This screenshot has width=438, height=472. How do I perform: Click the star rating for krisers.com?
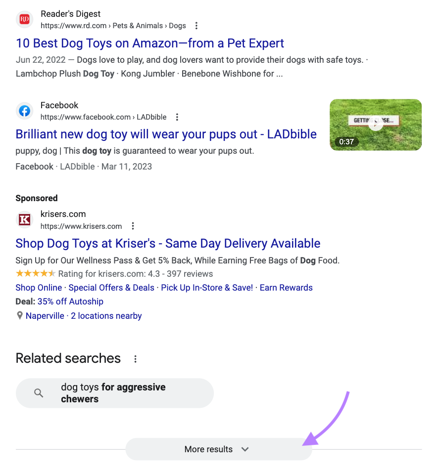click(x=36, y=273)
